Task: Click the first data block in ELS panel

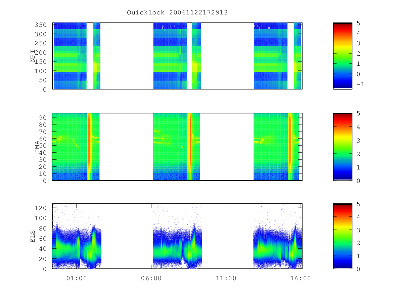Action: (77, 236)
